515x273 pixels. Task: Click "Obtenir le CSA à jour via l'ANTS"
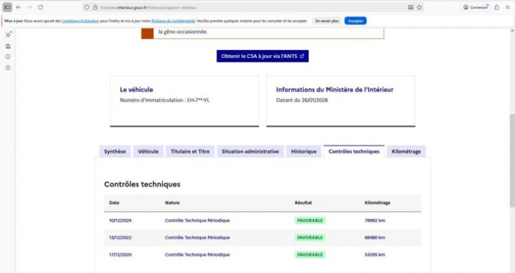pyautogui.click(x=262, y=57)
